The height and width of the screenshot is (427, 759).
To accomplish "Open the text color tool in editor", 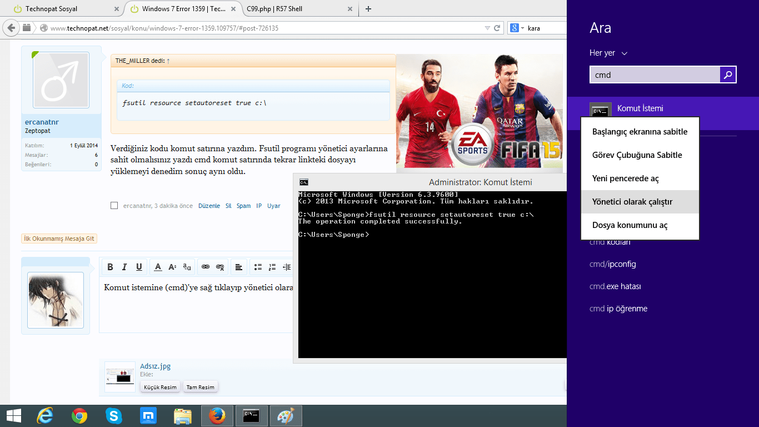I will point(158,267).
